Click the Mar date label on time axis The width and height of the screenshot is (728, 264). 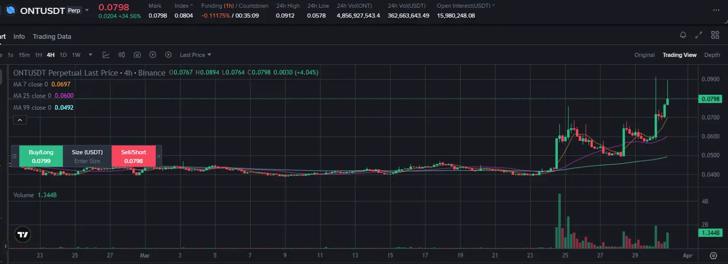click(145, 255)
